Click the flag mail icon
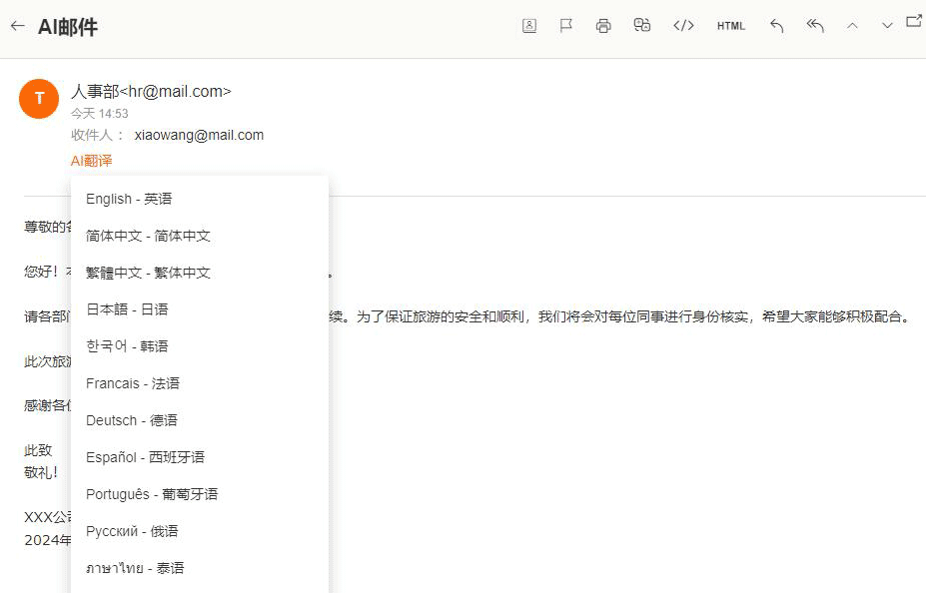Image resolution: width=926 pixels, height=593 pixels. [x=566, y=26]
